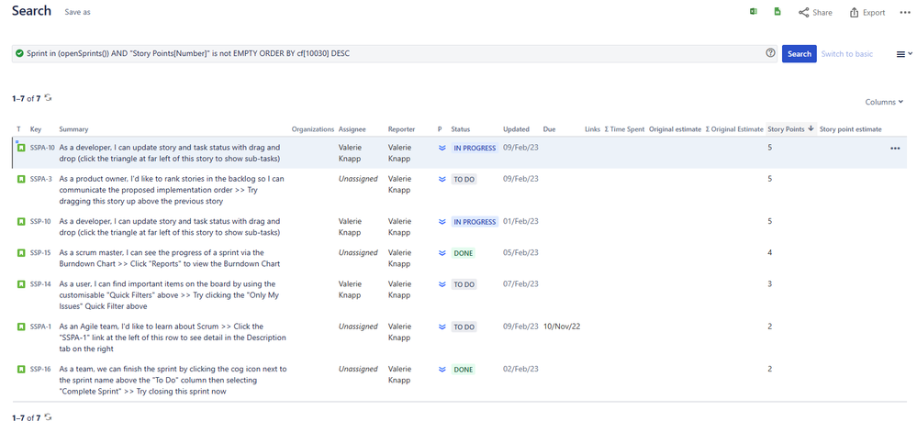Open the top-right more options ellipsis
Viewport: 917px width, 432px height.
click(905, 13)
